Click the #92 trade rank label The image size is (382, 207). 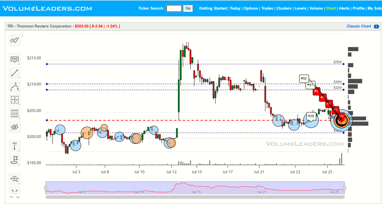click(x=304, y=79)
